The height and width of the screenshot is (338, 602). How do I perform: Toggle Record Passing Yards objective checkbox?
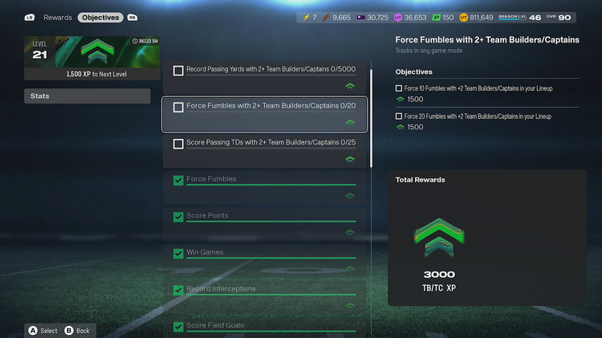pyautogui.click(x=178, y=71)
